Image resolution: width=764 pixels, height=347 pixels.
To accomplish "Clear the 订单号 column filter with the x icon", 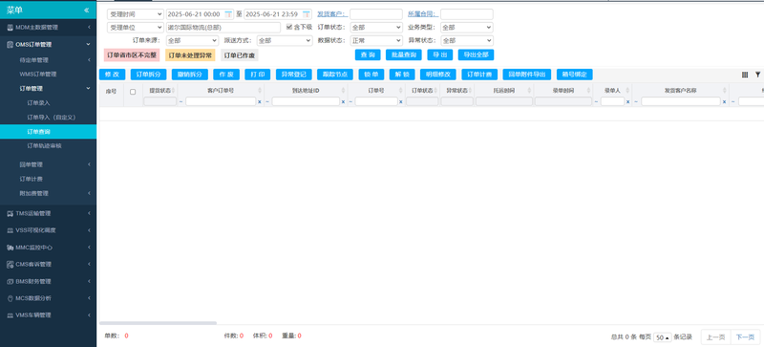I will pyautogui.click(x=400, y=101).
